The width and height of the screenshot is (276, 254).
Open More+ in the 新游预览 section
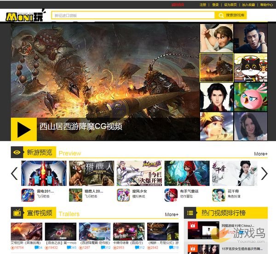(260, 154)
